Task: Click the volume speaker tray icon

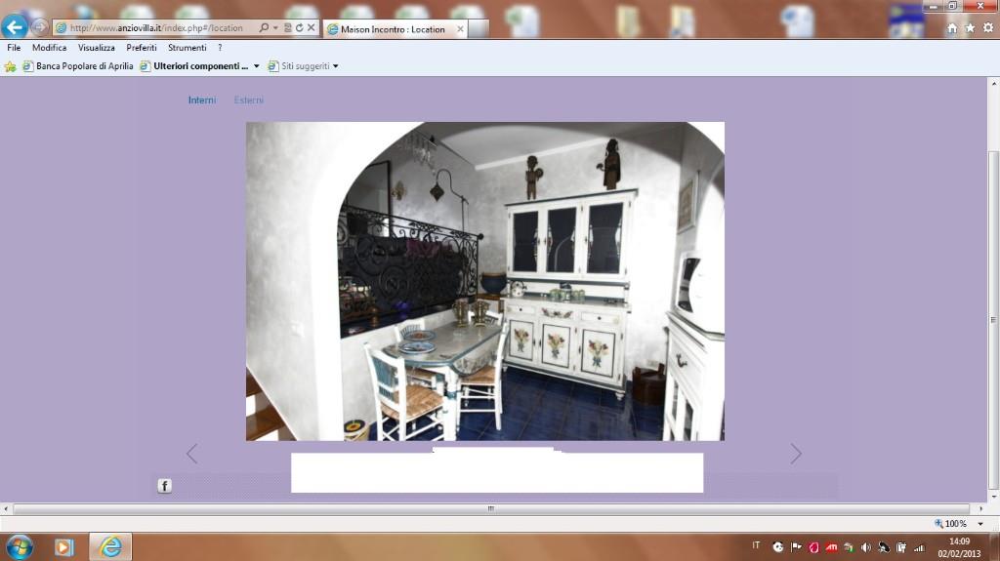Action: coord(865,547)
